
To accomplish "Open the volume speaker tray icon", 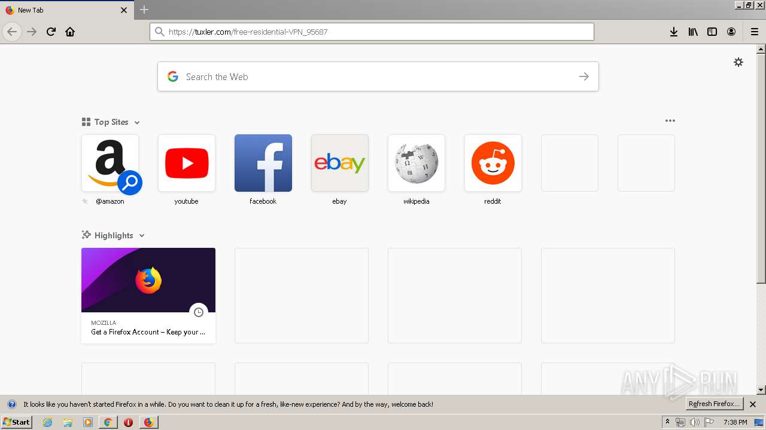I will 694,422.
